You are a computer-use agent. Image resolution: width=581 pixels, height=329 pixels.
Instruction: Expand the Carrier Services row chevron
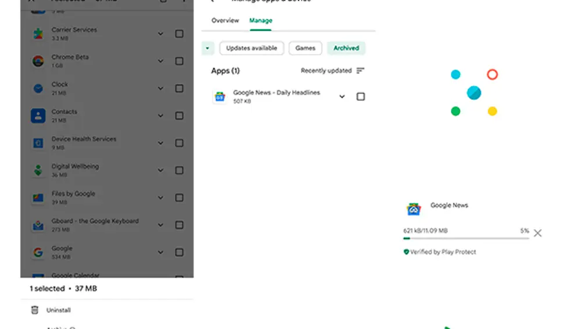(x=160, y=34)
